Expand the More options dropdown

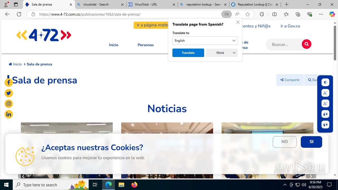pos(222,53)
